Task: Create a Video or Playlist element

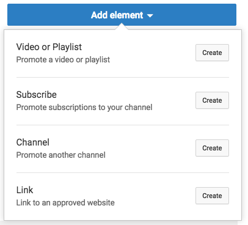Action: point(212,53)
